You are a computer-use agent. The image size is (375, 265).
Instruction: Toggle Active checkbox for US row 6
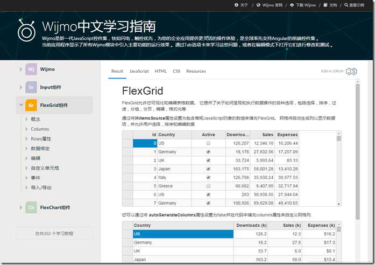[208, 194]
